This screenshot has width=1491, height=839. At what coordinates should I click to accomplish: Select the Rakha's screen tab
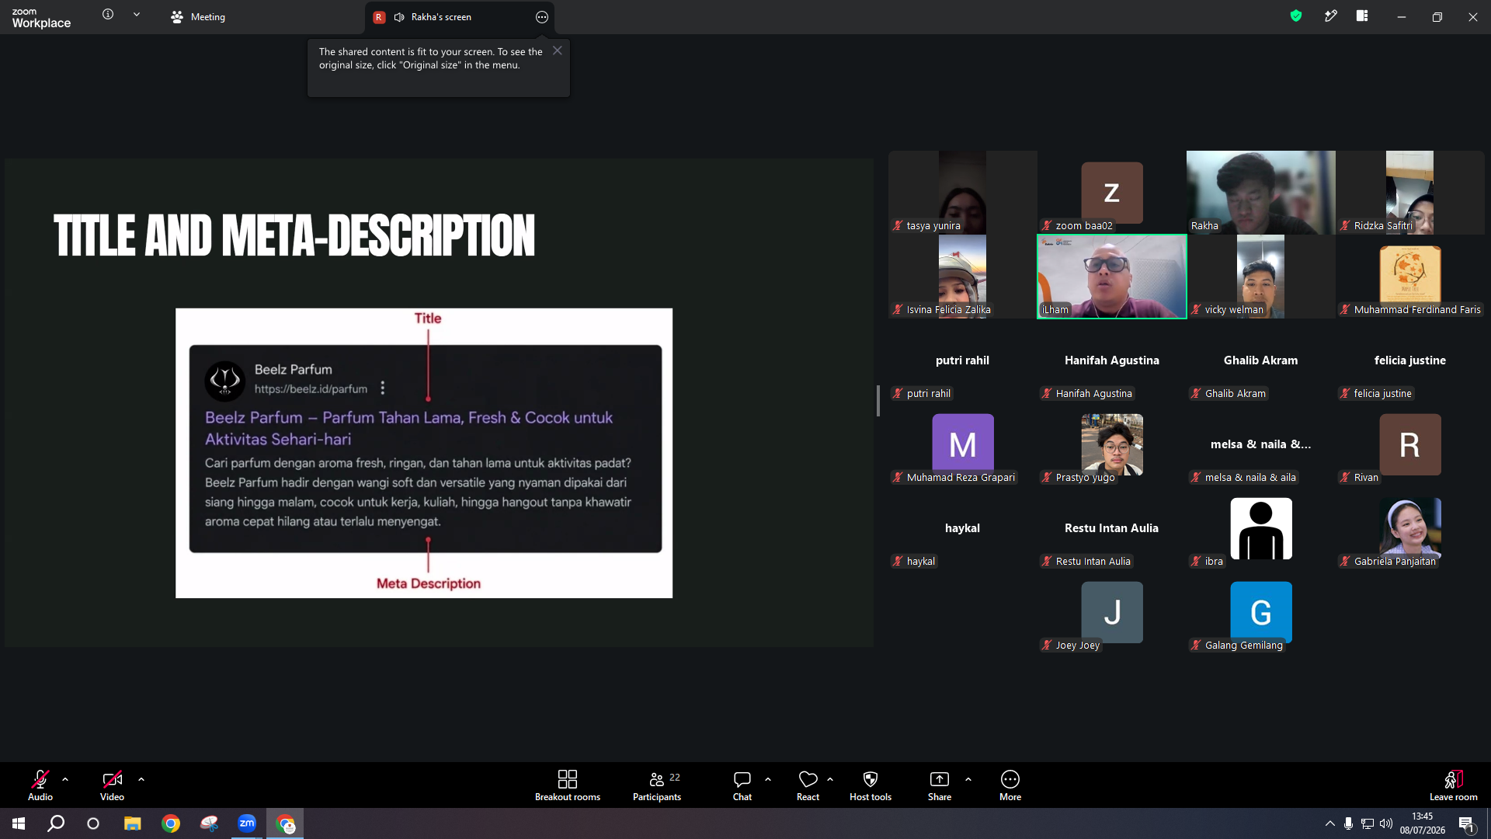point(441,16)
